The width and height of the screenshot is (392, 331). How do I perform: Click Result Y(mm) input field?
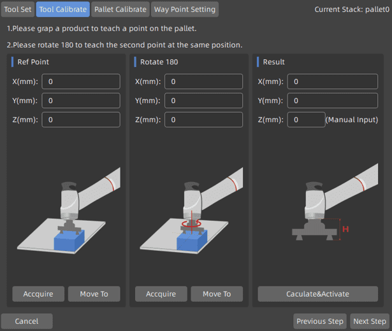point(333,101)
